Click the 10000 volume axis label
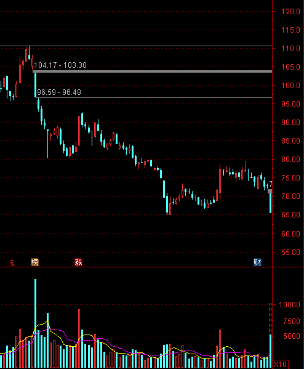 (289, 305)
